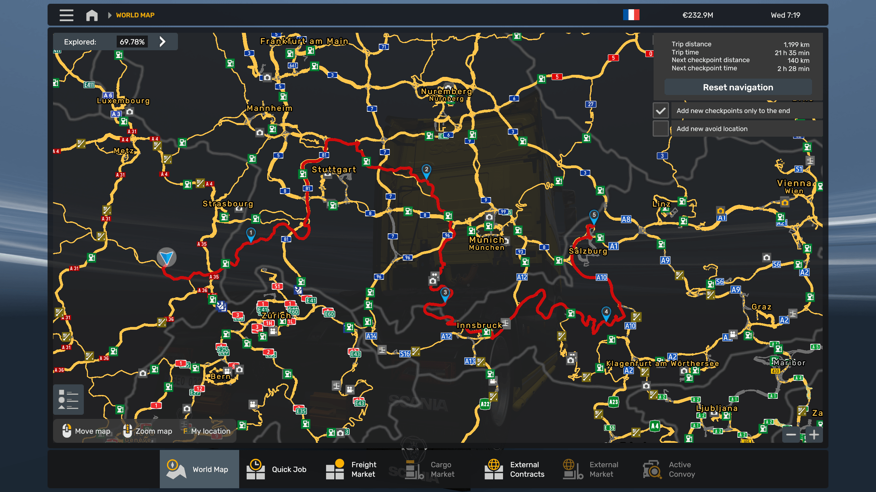Screen dimensions: 876x492
Task: Click the home icon in breadcrumb
Action: [x=92, y=15]
